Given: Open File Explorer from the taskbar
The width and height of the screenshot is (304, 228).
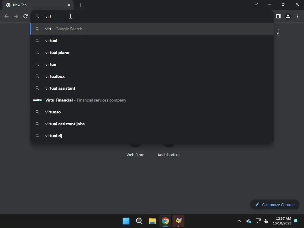Looking at the screenshot, I should [x=152, y=221].
